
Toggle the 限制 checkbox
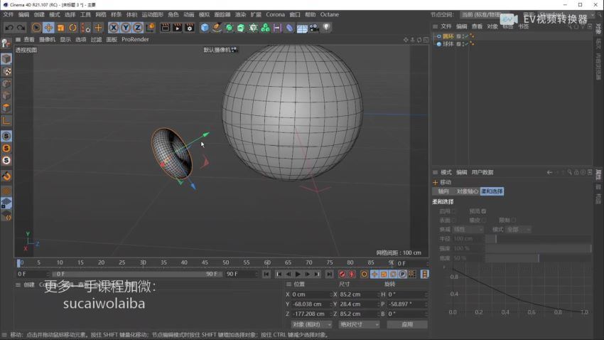point(514,220)
